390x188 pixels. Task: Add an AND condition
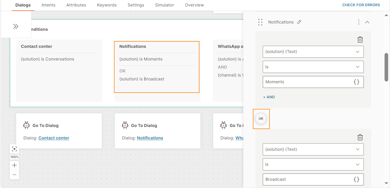click(269, 97)
